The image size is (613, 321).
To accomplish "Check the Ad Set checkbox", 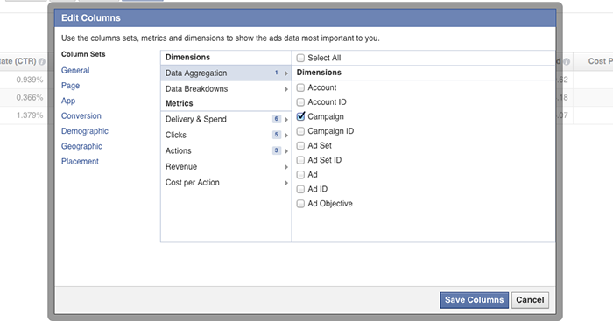I will pos(300,146).
